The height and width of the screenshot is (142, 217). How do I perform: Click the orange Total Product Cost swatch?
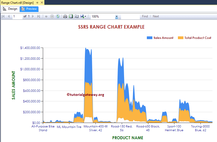pos(181,38)
